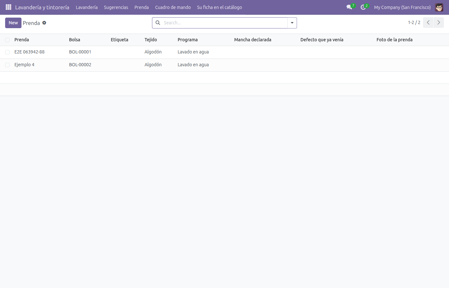Sort by the Tejido column header

tap(150, 40)
